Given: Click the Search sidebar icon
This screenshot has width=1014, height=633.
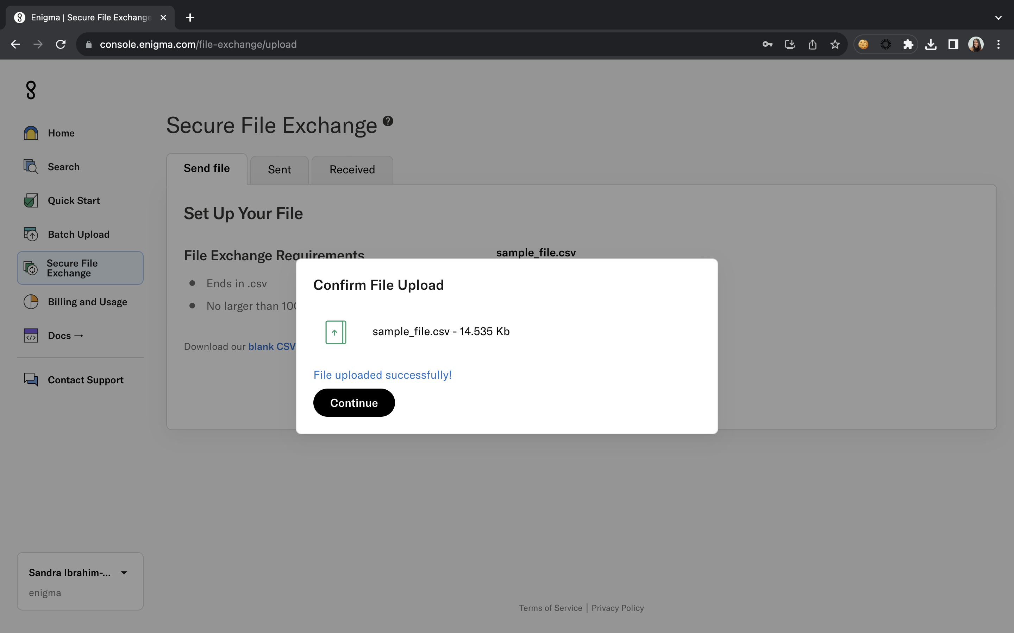Looking at the screenshot, I should pos(31,167).
